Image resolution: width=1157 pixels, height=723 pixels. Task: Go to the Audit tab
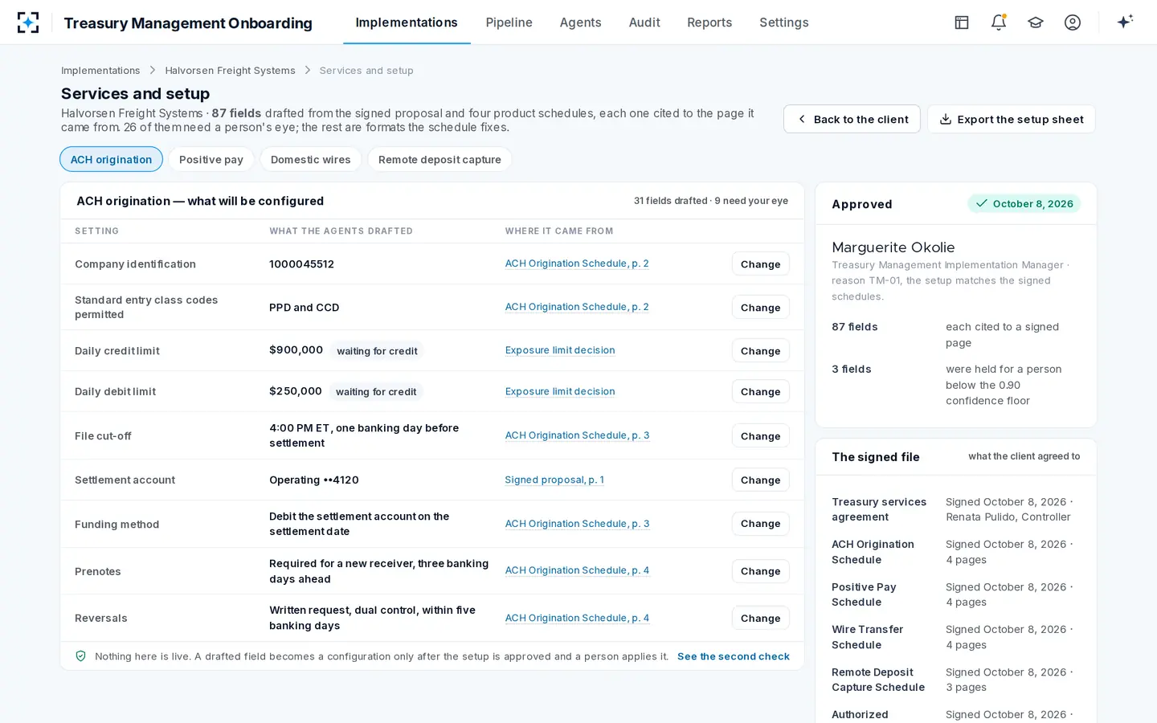point(644,22)
